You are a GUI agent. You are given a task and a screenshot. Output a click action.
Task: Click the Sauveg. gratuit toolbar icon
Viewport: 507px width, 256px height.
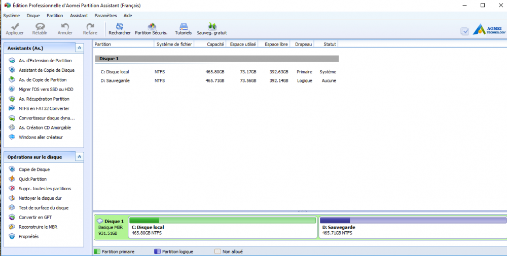click(x=212, y=26)
